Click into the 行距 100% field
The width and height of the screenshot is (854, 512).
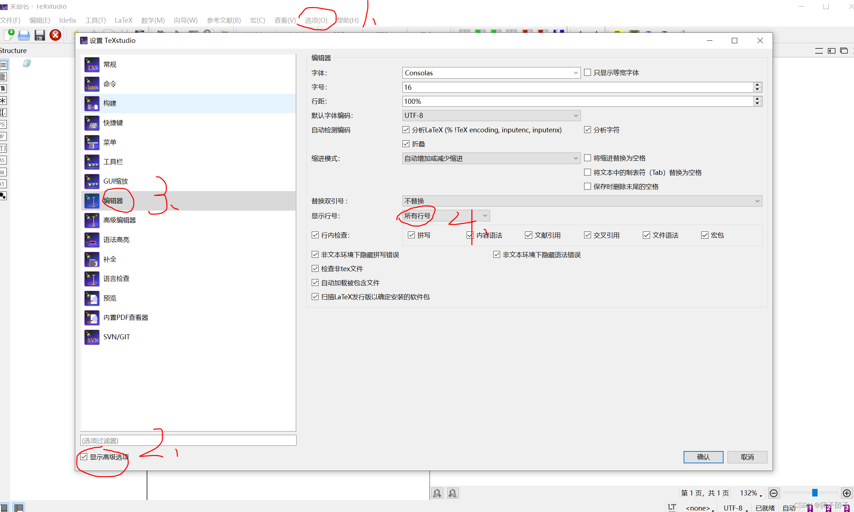point(578,101)
